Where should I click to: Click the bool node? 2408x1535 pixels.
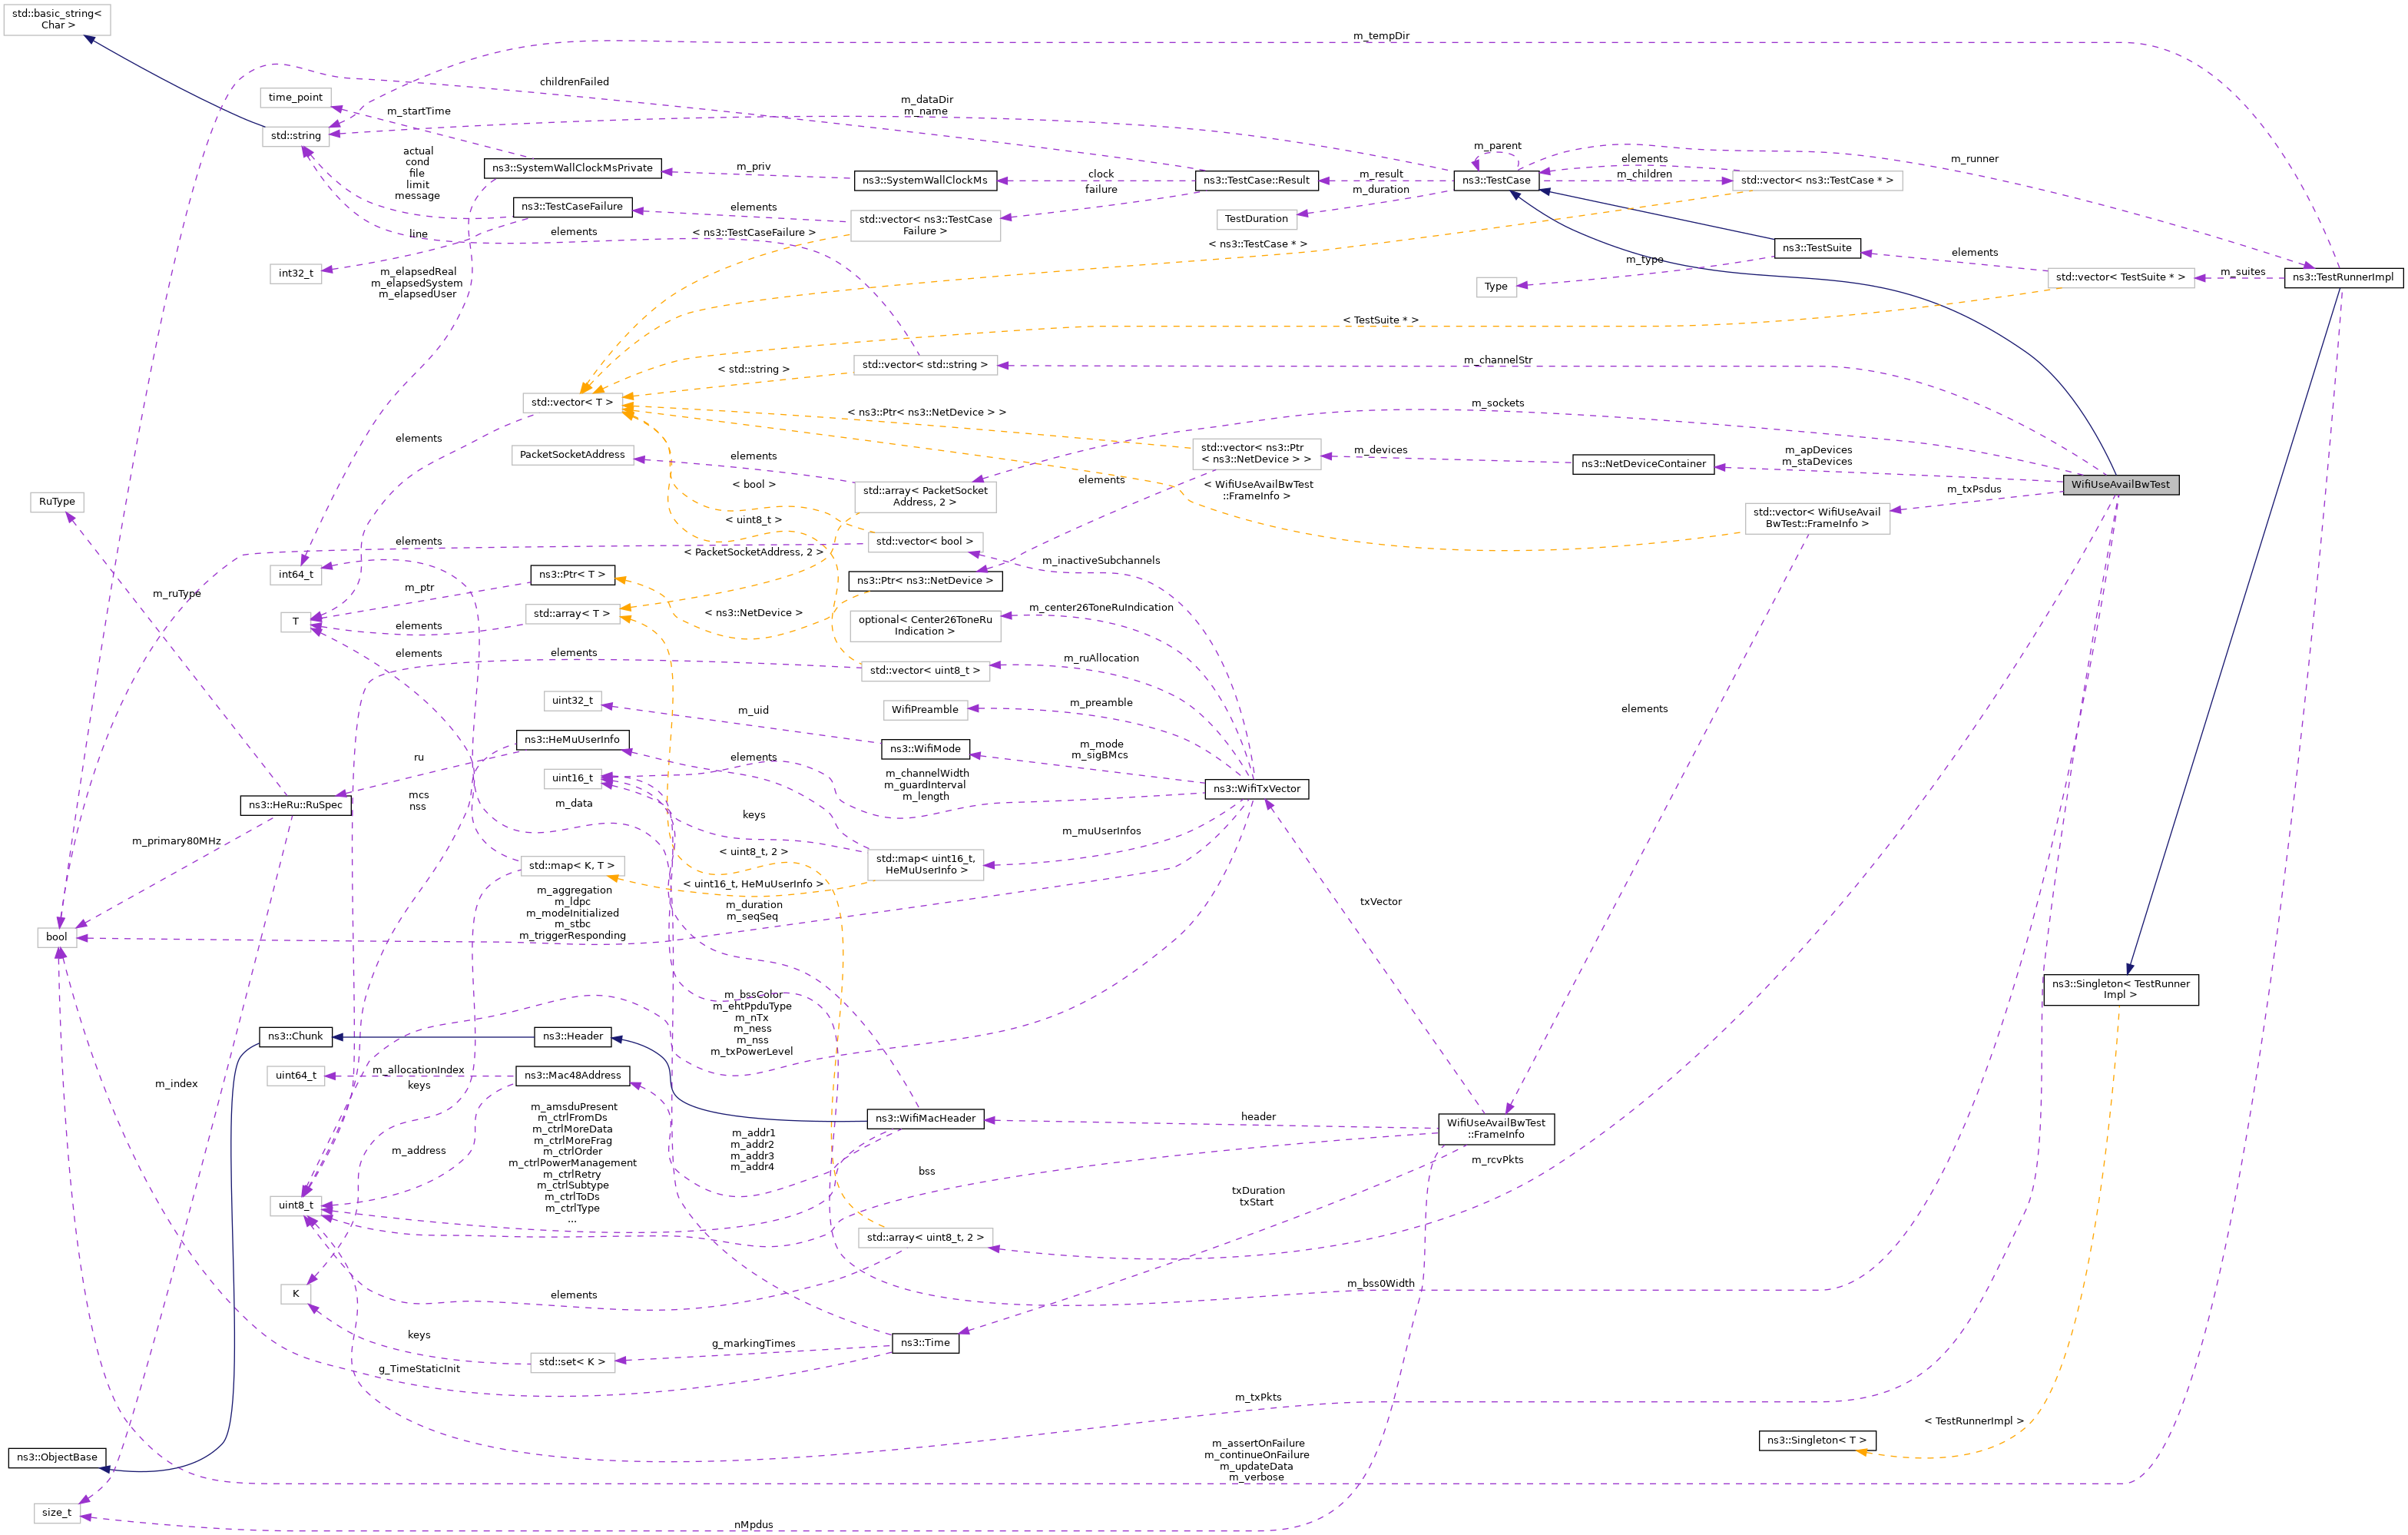[x=56, y=937]
